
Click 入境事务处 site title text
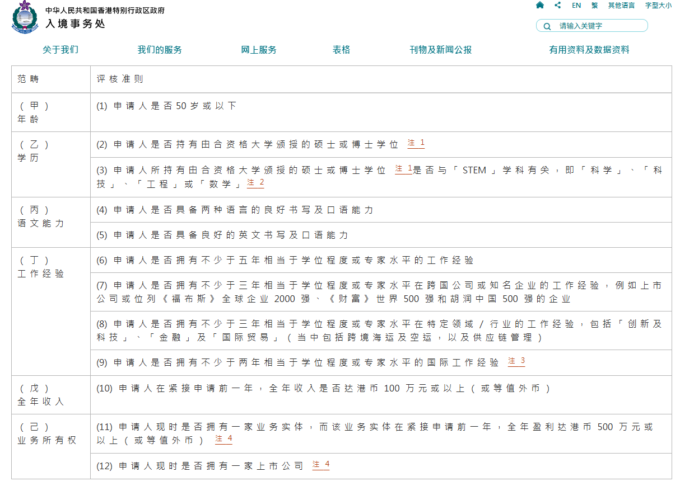pyautogui.click(x=76, y=23)
